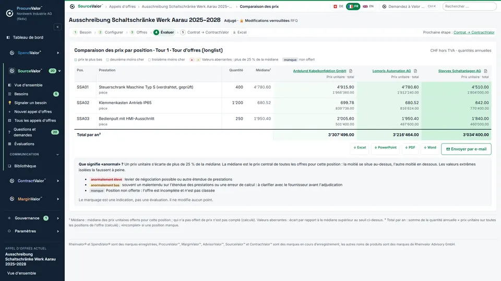Collapse the Communication section chevron
Screen dimensions: 501x281
(57, 155)
